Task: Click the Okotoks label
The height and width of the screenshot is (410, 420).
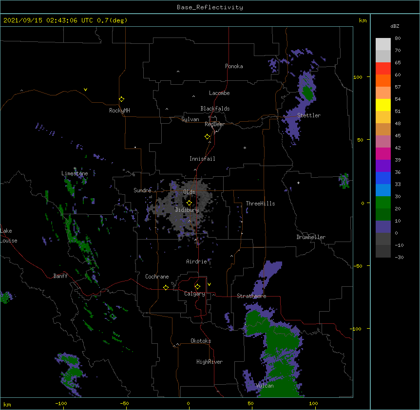Action: (x=201, y=341)
